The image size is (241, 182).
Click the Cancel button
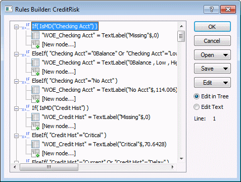212,41
